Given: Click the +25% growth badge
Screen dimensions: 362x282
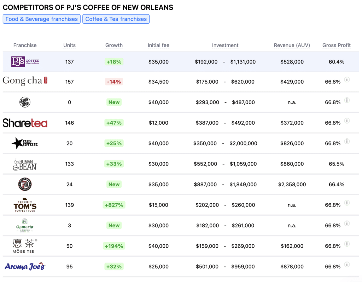Looking at the screenshot, I should [x=114, y=143].
